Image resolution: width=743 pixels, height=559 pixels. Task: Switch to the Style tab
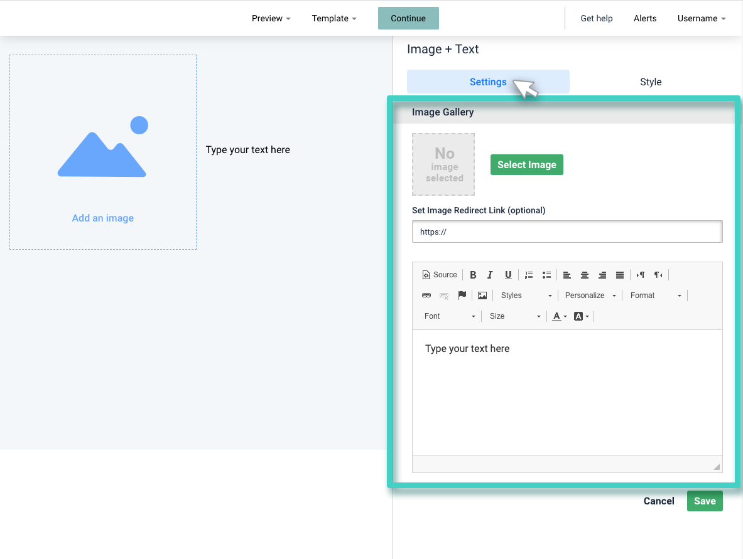coord(651,82)
